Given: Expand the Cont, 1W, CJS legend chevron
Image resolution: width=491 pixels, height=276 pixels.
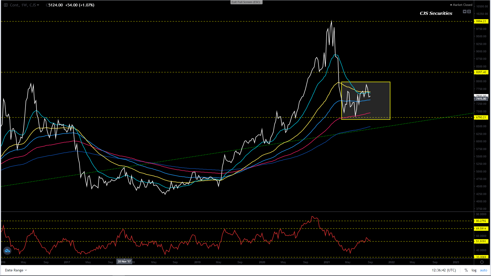Looking at the screenshot, I should tap(38, 5).
